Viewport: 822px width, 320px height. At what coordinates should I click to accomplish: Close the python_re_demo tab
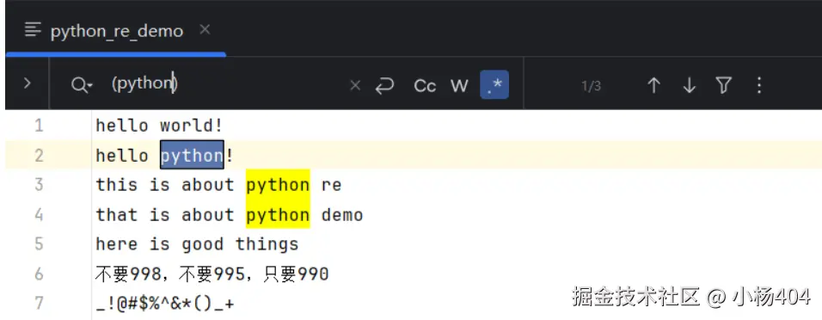coord(205,30)
